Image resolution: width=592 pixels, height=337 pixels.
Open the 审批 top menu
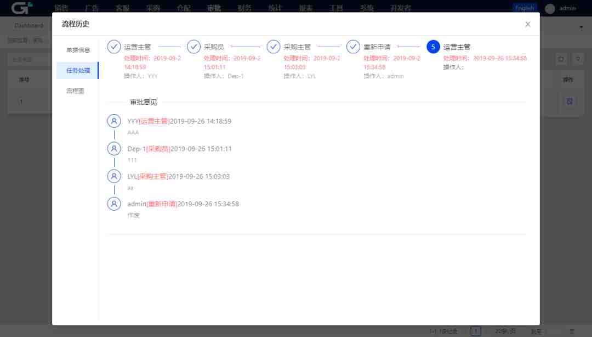(214, 8)
